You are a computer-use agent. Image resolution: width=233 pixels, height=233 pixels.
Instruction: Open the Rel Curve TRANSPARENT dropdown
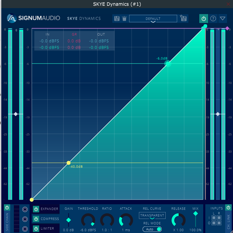(x=152, y=215)
